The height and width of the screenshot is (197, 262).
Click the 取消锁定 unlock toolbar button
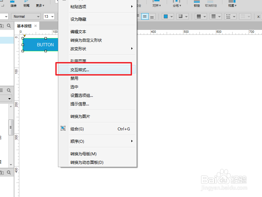[x=211, y=4]
